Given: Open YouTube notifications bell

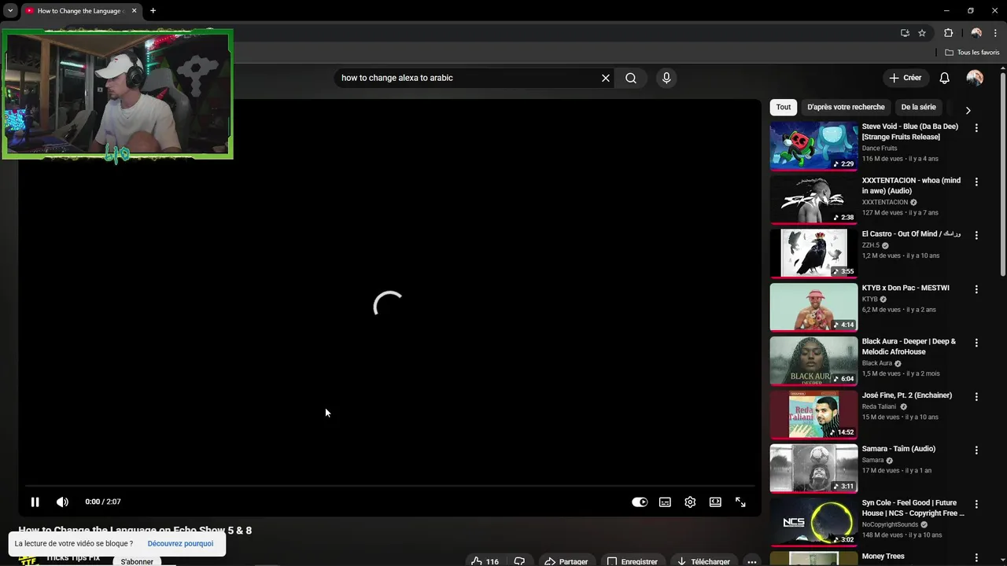Looking at the screenshot, I should (x=945, y=78).
